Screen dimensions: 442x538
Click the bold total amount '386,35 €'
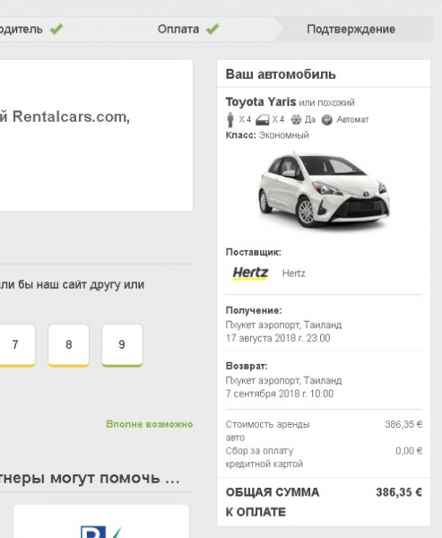point(399,492)
